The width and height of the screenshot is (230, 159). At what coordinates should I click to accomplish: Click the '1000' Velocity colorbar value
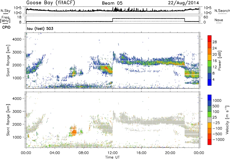click(x=217, y=100)
